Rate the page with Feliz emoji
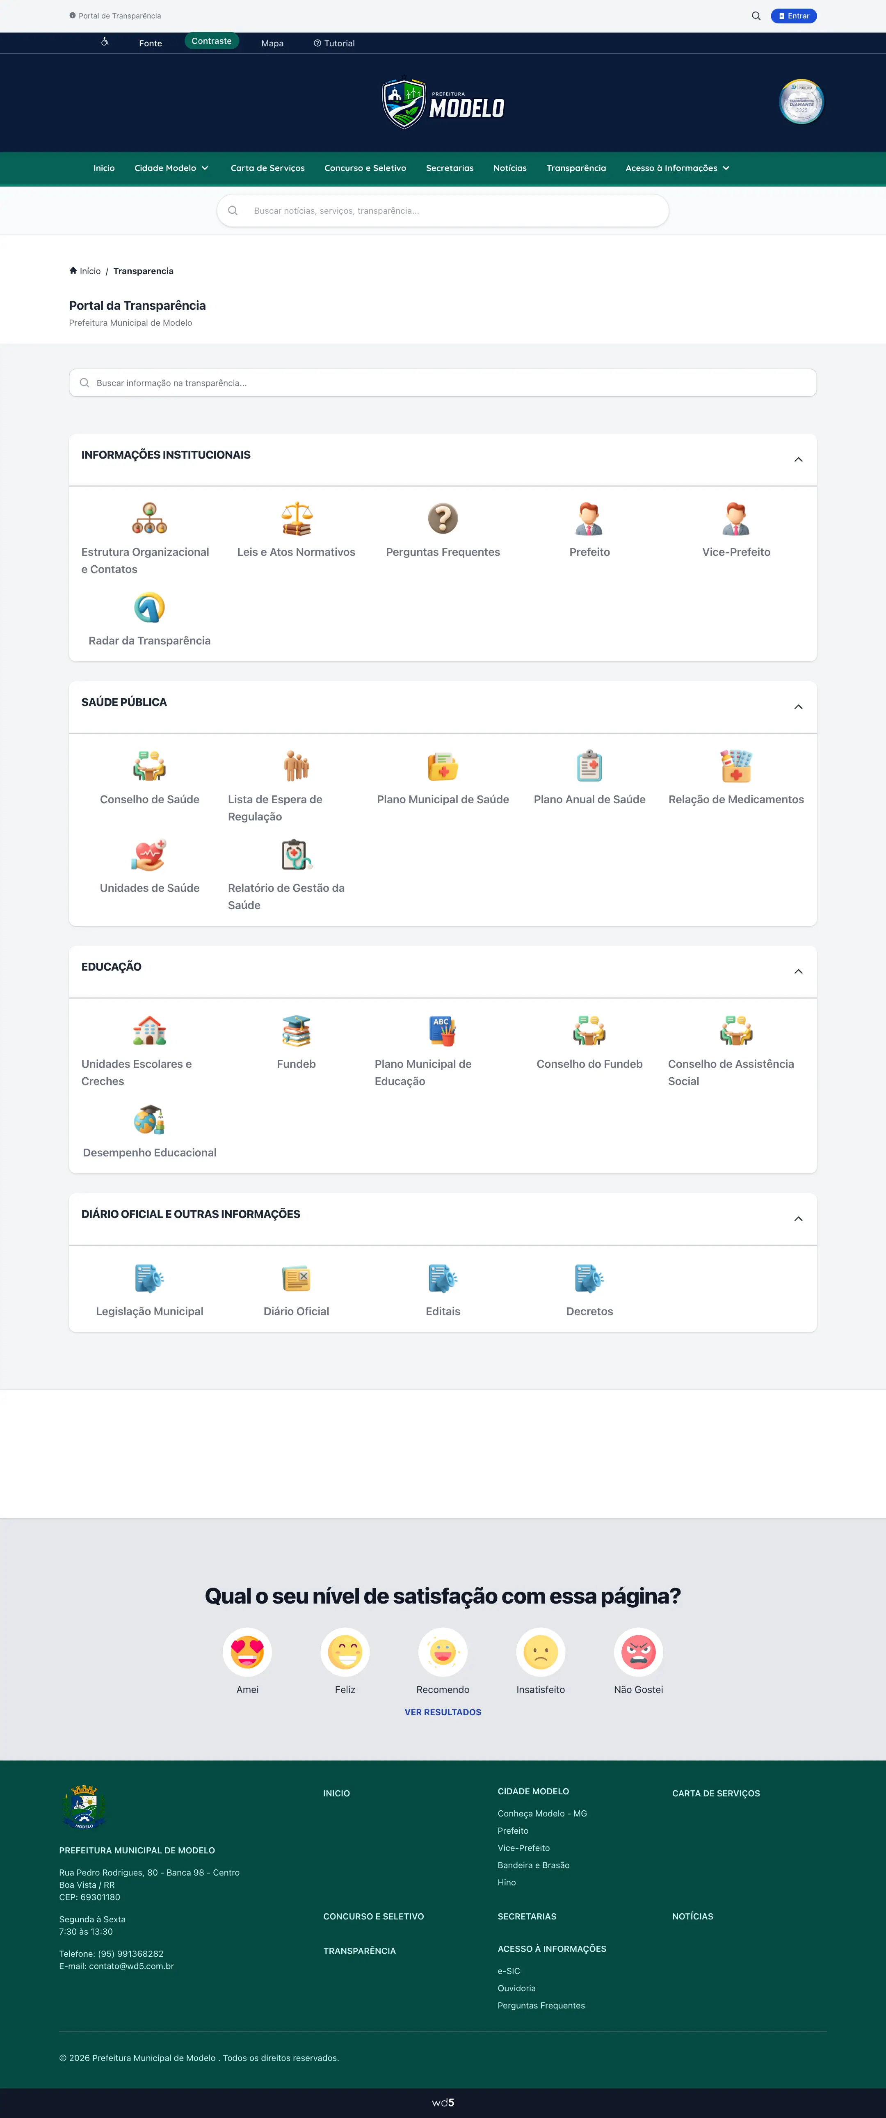Screen dimensions: 886x2118 345,1652
